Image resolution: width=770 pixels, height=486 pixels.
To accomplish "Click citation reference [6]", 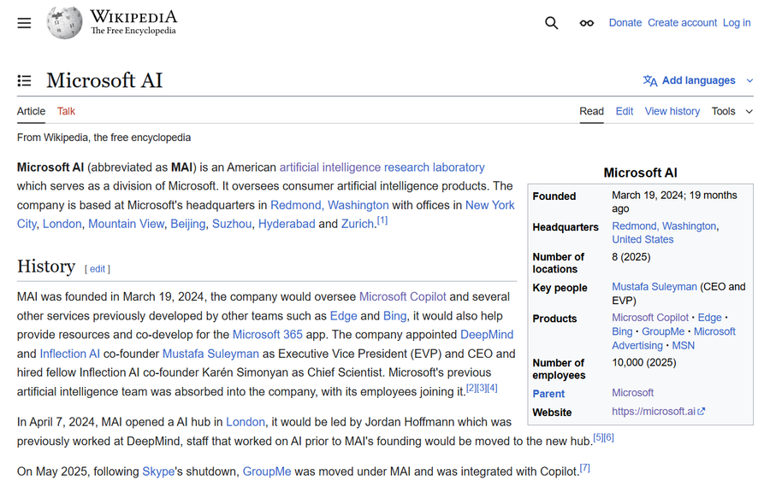I will click(x=609, y=437).
